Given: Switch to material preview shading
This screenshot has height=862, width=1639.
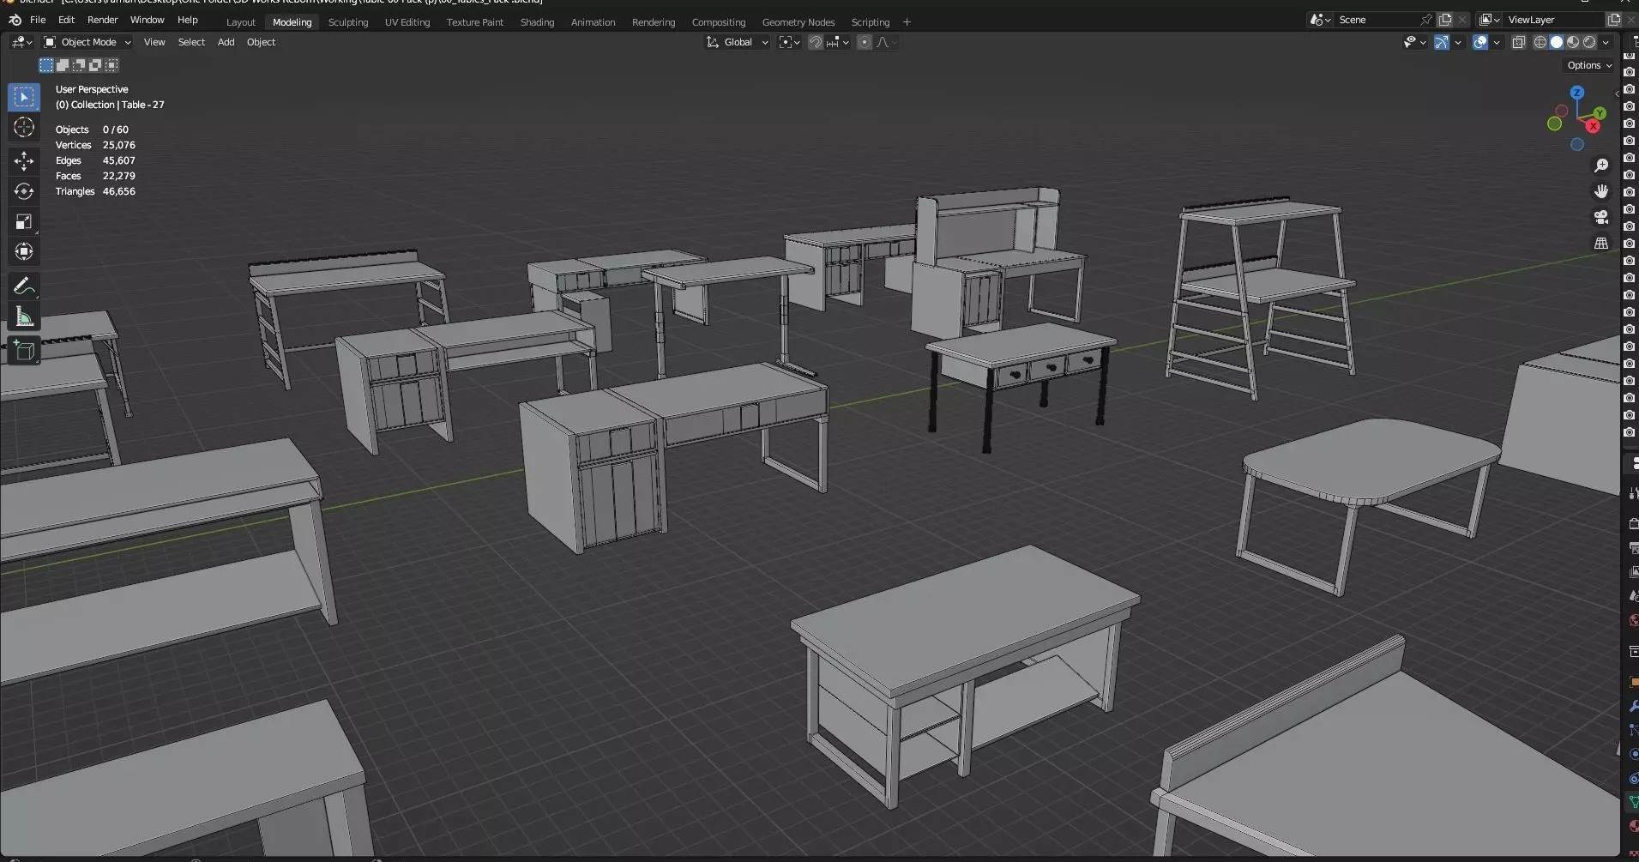Looking at the screenshot, I should 1573,42.
